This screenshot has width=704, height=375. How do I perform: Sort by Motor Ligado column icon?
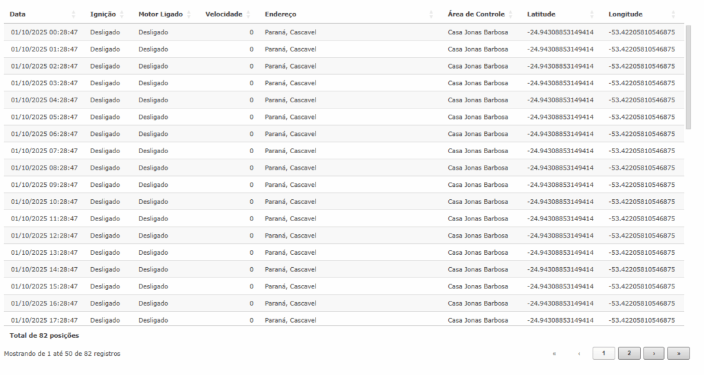(x=188, y=14)
